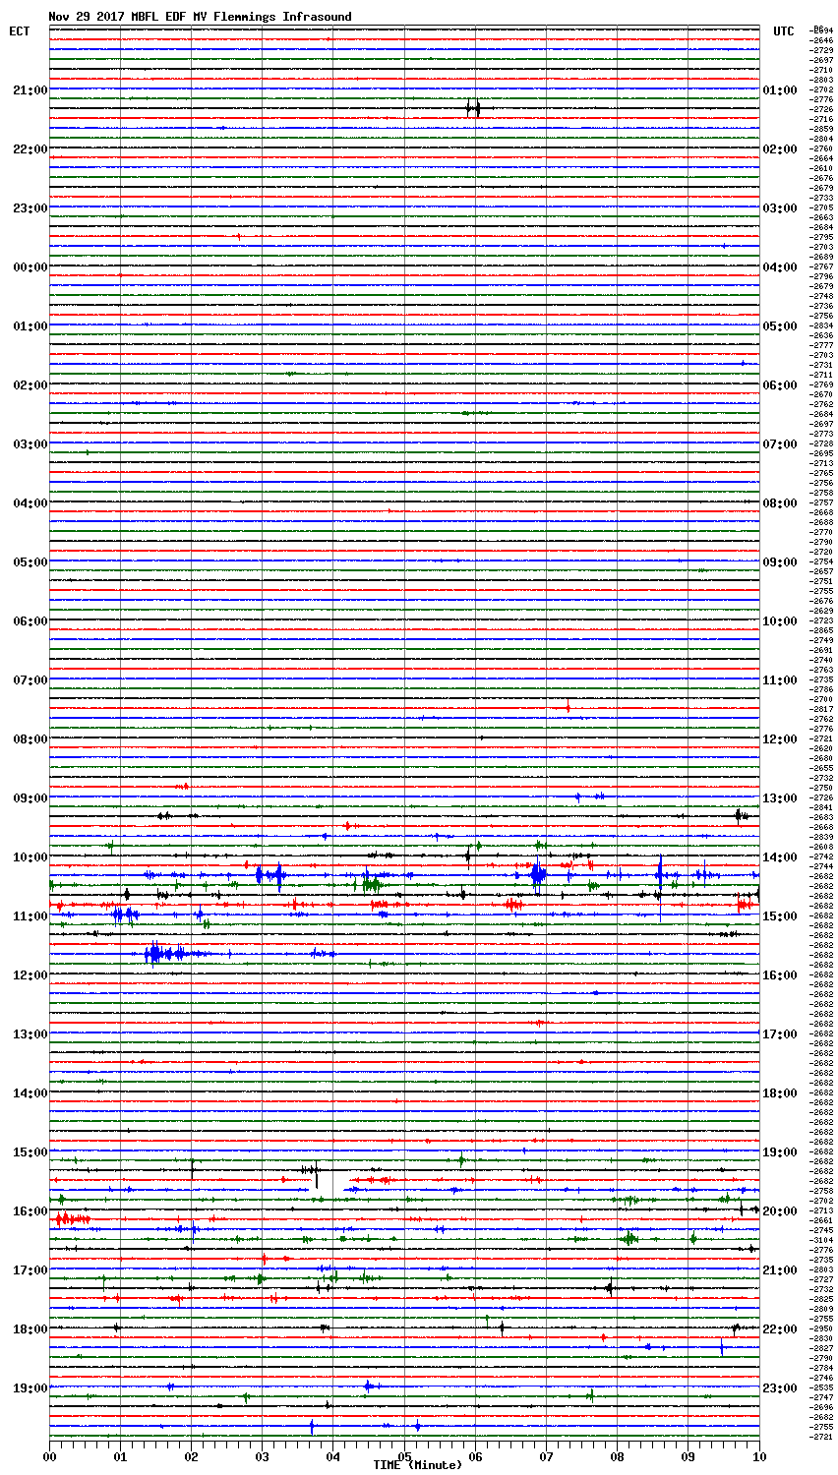Click the 04 minute tick label
This screenshot has width=838, height=1475.
(332, 1456)
